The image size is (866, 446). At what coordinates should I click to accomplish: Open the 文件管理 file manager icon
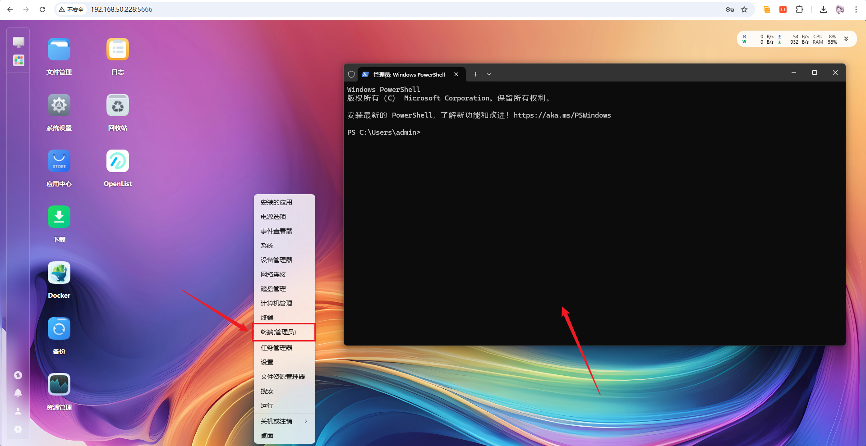[x=59, y=50]
